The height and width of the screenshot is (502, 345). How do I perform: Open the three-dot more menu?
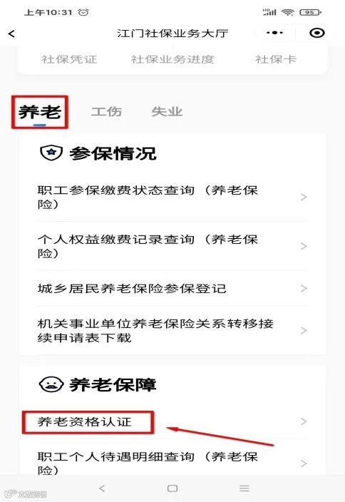[274, 33]
